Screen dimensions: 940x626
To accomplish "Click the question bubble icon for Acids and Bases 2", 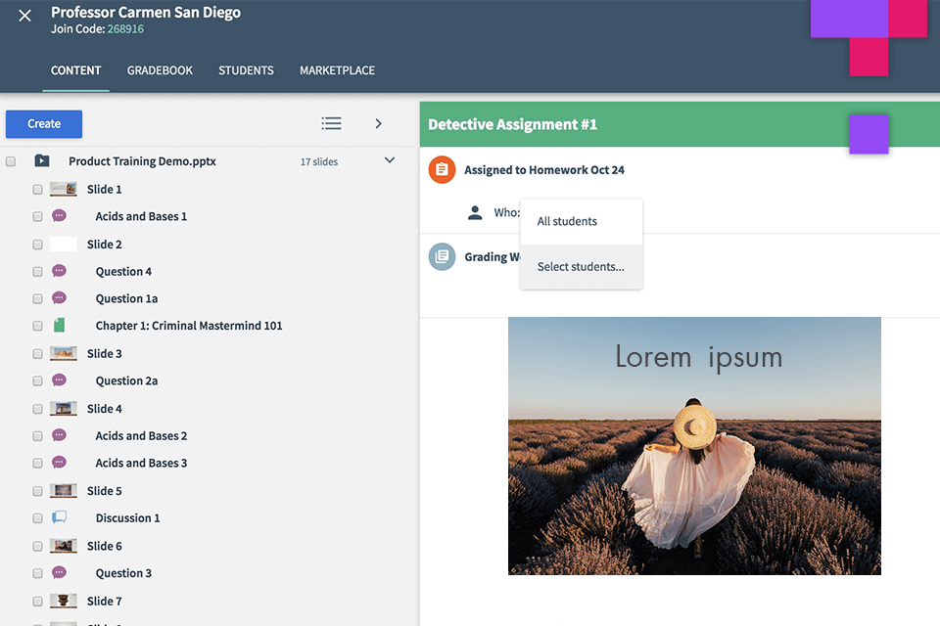I will point(59,435).
